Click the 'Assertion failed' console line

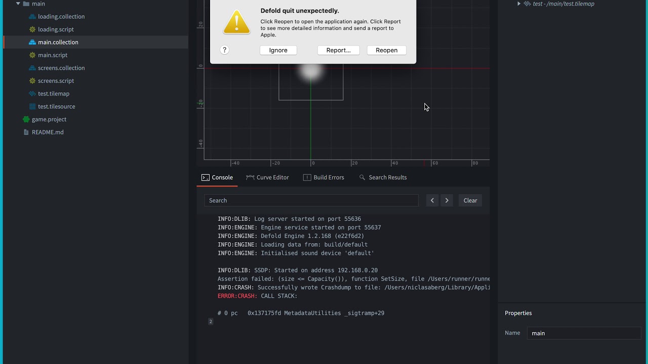pyautogui.click(x=354, y=279)
